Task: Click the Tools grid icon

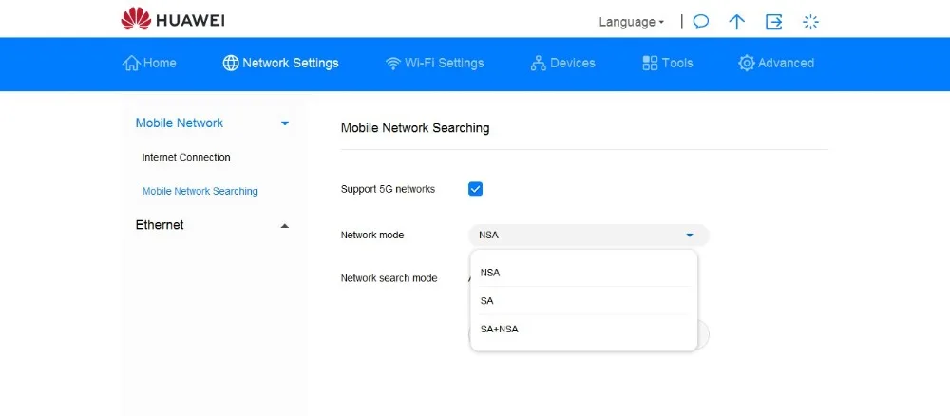Action: click(651, 64)
